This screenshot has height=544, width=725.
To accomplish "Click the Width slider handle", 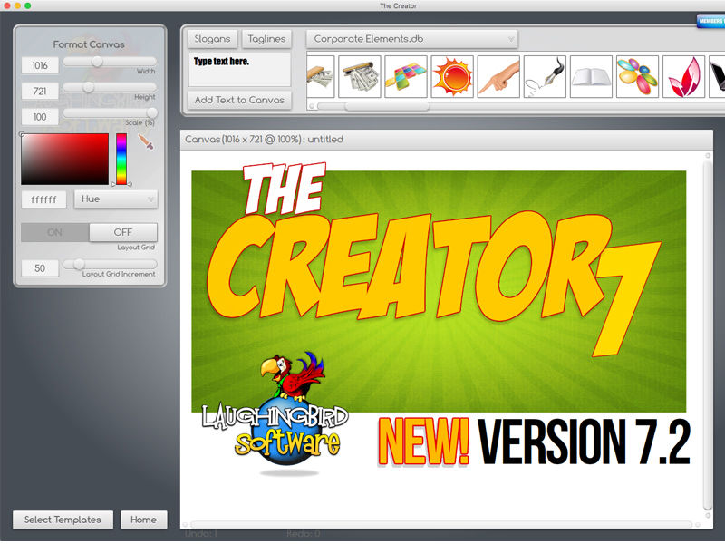I will tap(97, 62).
